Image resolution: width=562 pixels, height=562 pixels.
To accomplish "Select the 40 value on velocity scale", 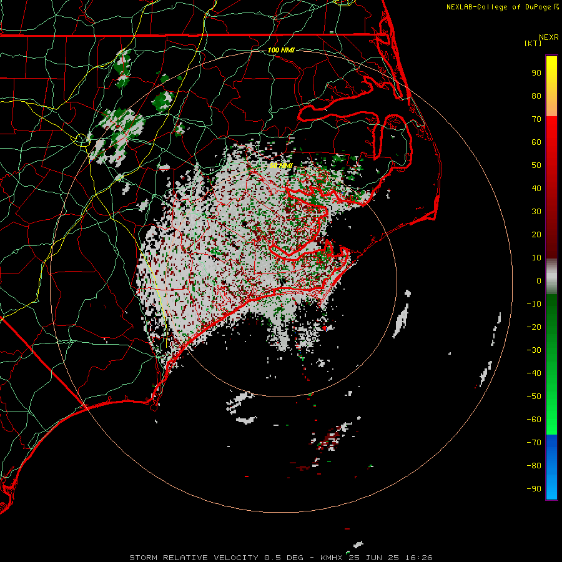I will pos(536,188).
